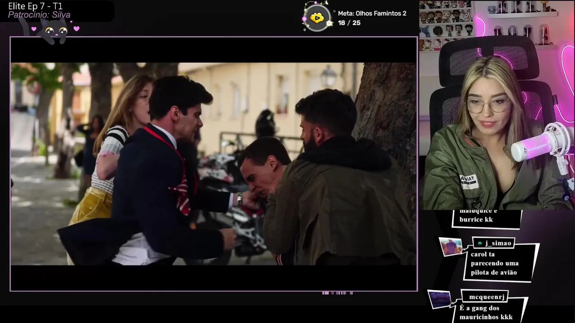Screen dimensions: 575x323
Task: Click the j_simao username in chat
Action: click(x=498, y=243)
